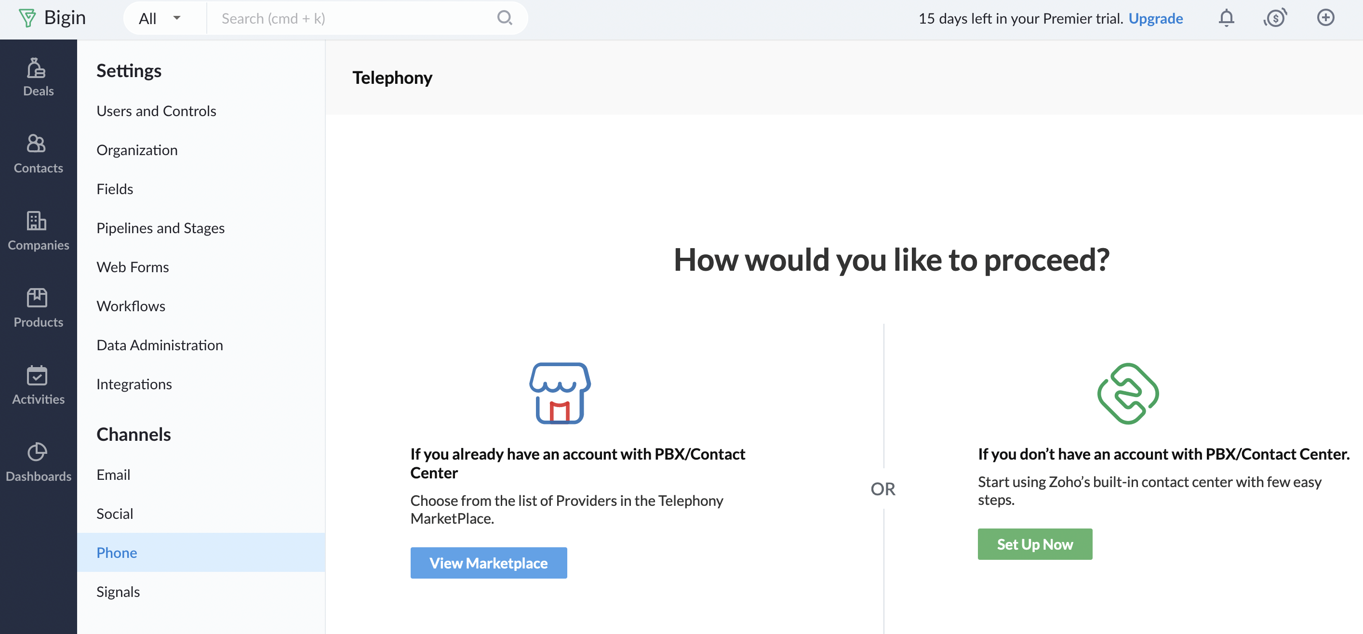1363x634 pixels.
Task: Click the Channels heading
Action: 134,434
